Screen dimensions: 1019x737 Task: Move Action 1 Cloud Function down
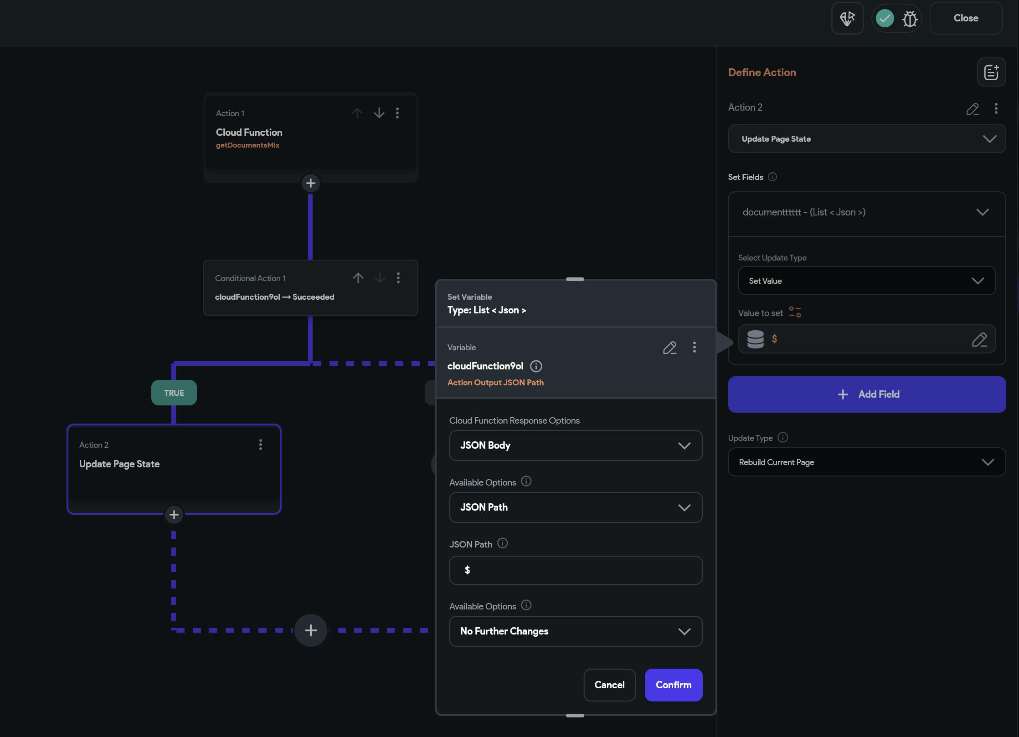pos(379,113)
